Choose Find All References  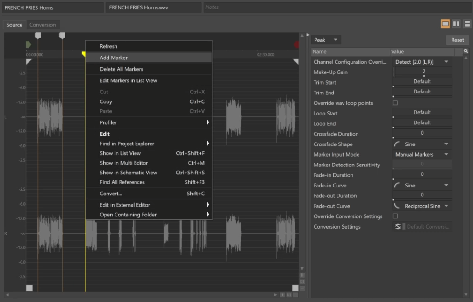[149, 182]
